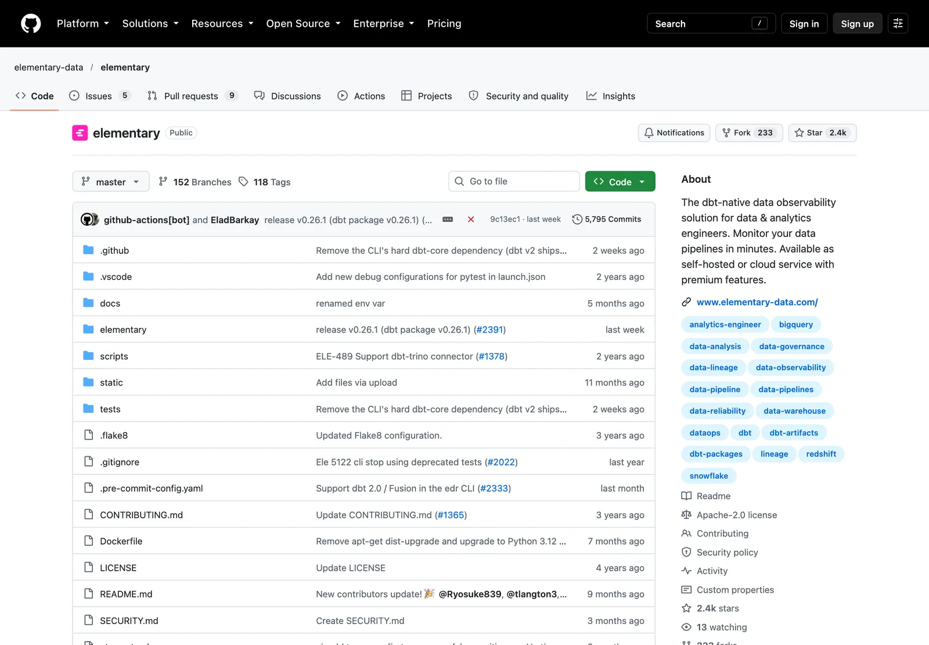Click the tags icon beside 118 Tags
This screenshot has width=929, height=645.
tap(243, 182)
